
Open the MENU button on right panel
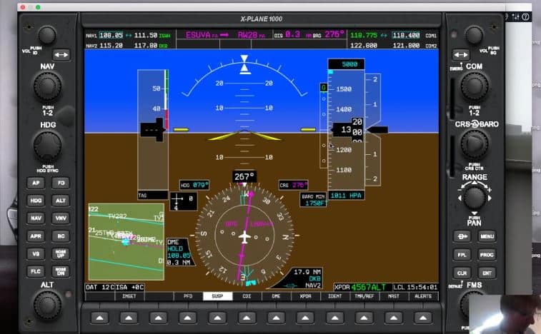coord(487,236)
